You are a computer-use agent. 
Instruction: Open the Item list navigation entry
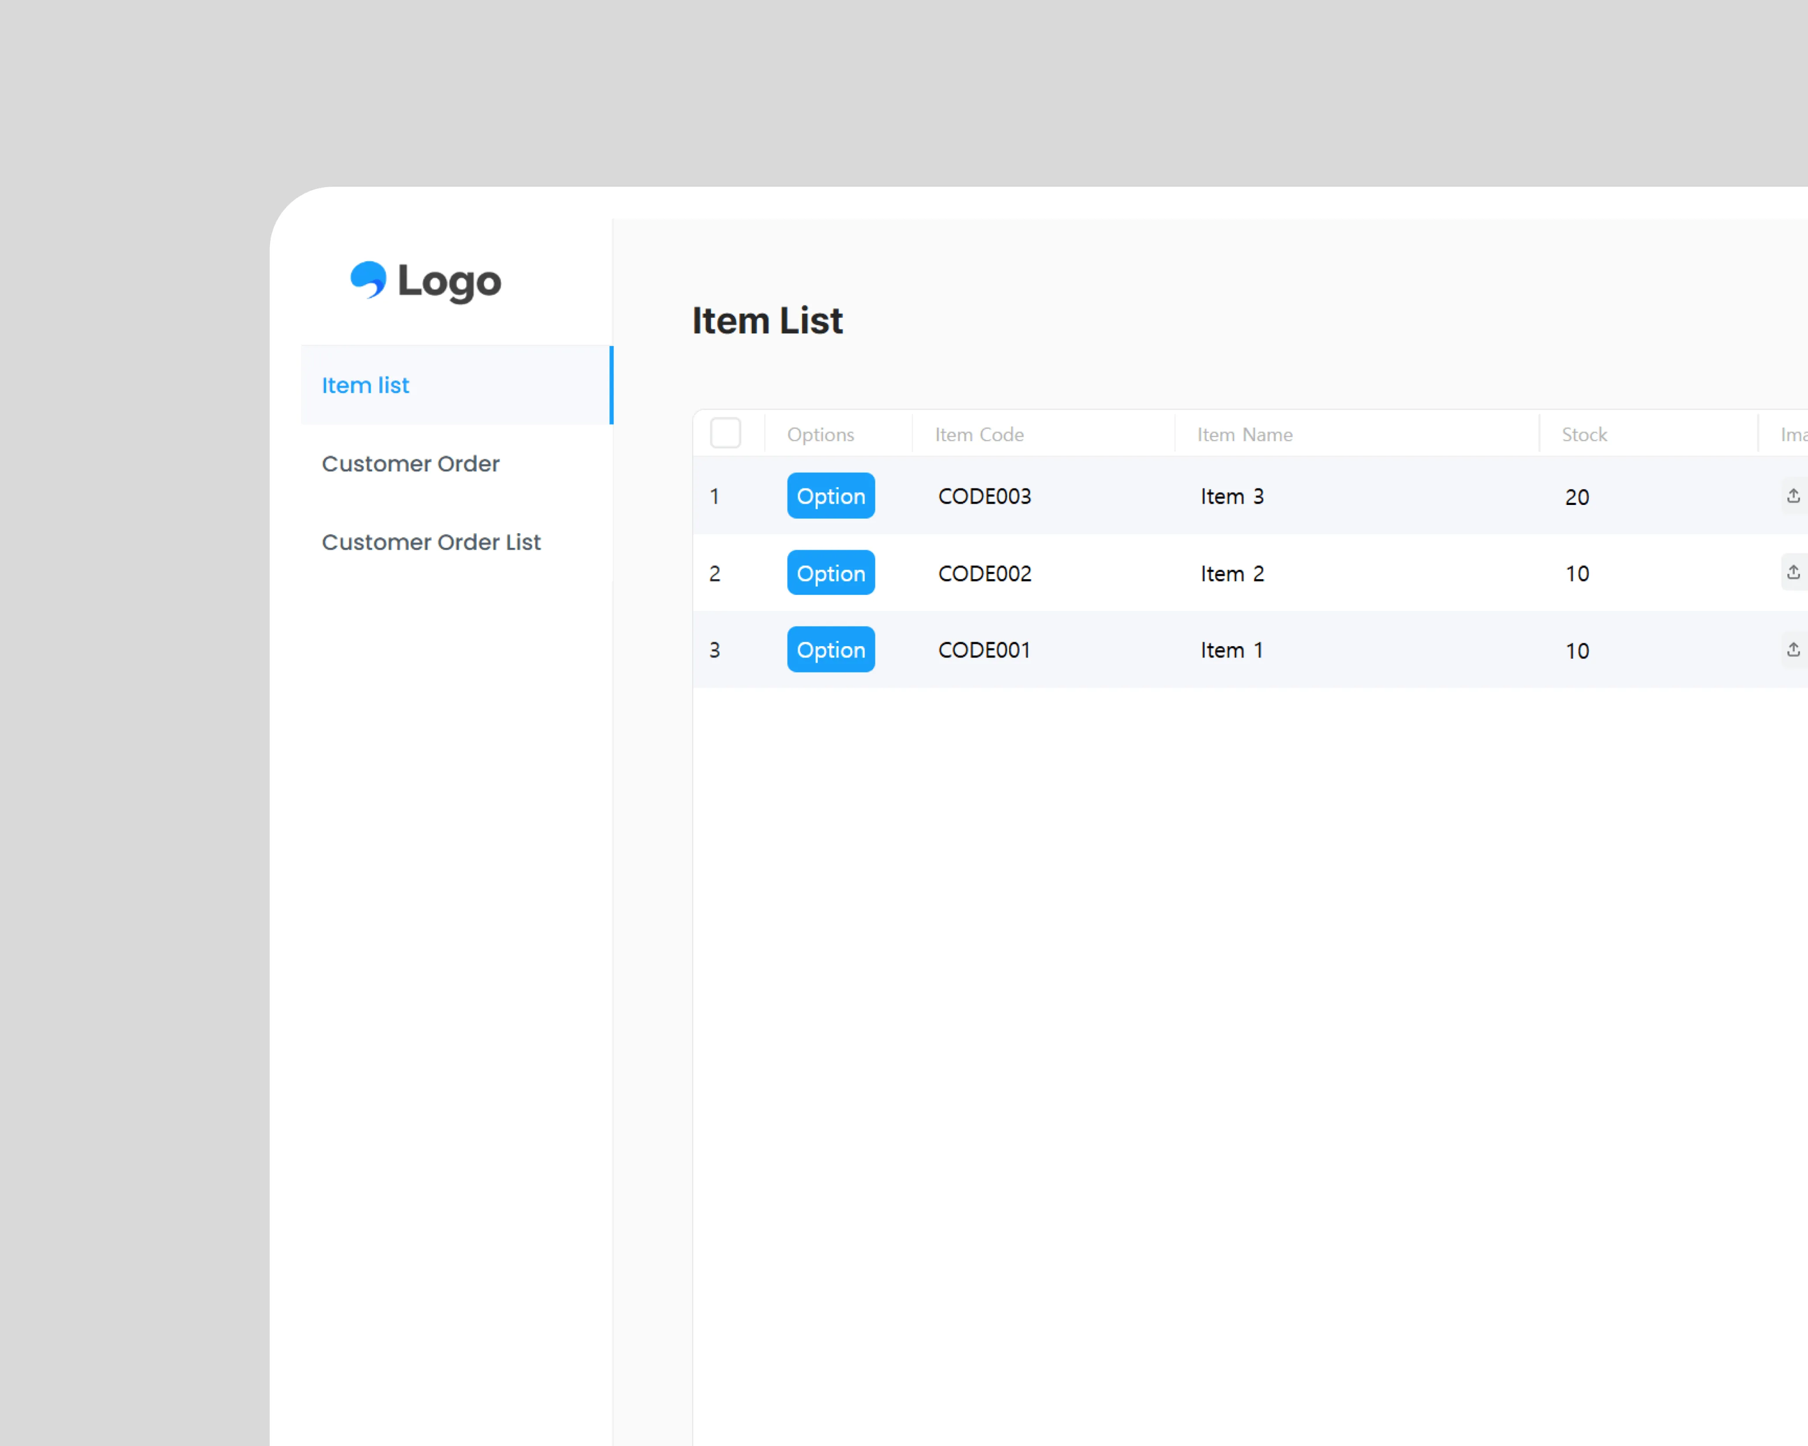pyautogui.click(x=365, y=385)
